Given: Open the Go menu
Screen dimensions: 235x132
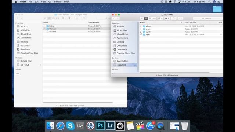Looking at the screenshot, I should [50, 1].
